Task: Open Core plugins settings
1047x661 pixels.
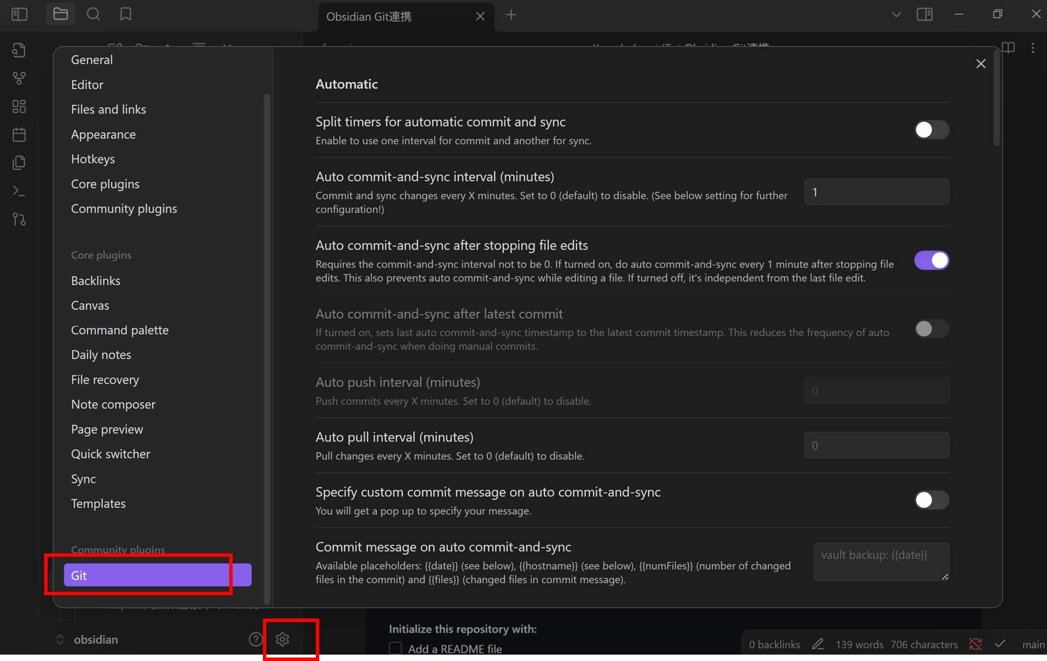Action: (x=105, y=184)
